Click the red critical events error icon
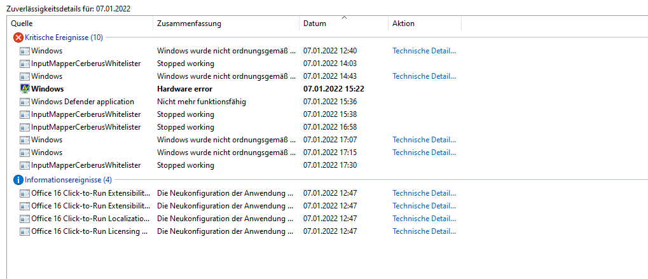Viewport: 648px width, 279px height. (x=18, y=38)
